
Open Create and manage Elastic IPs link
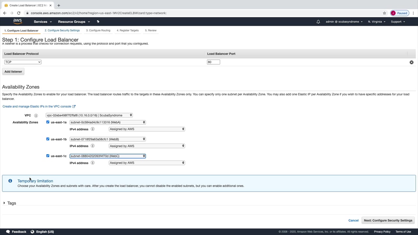tap(37, 106)
